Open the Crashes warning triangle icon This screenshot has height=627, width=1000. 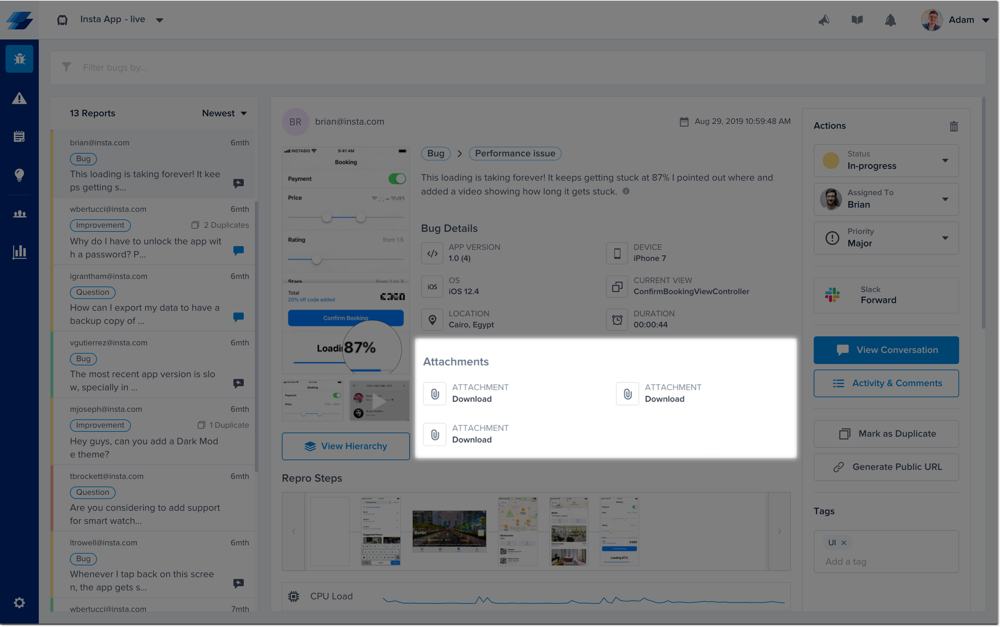click(19, 98)
